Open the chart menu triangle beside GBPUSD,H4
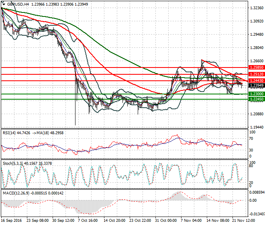265x225 pixels. [4, 4]
